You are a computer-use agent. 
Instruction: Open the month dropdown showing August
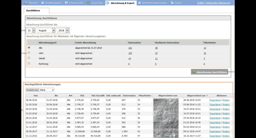coord(46,30)
